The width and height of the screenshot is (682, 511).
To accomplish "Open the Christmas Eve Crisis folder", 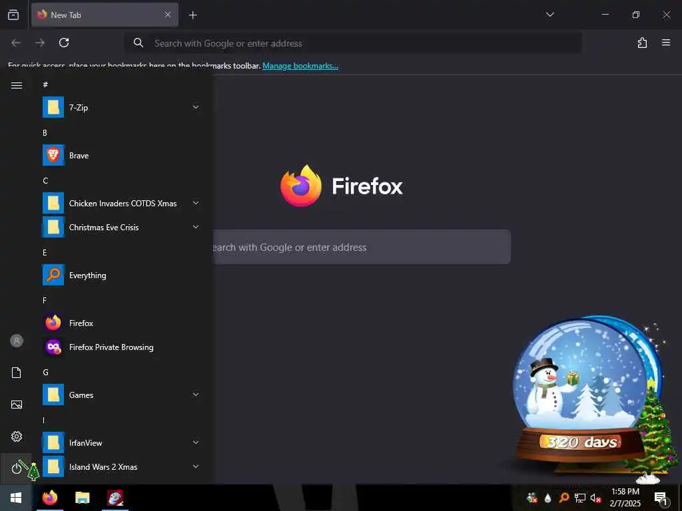I will pos(121,228).
